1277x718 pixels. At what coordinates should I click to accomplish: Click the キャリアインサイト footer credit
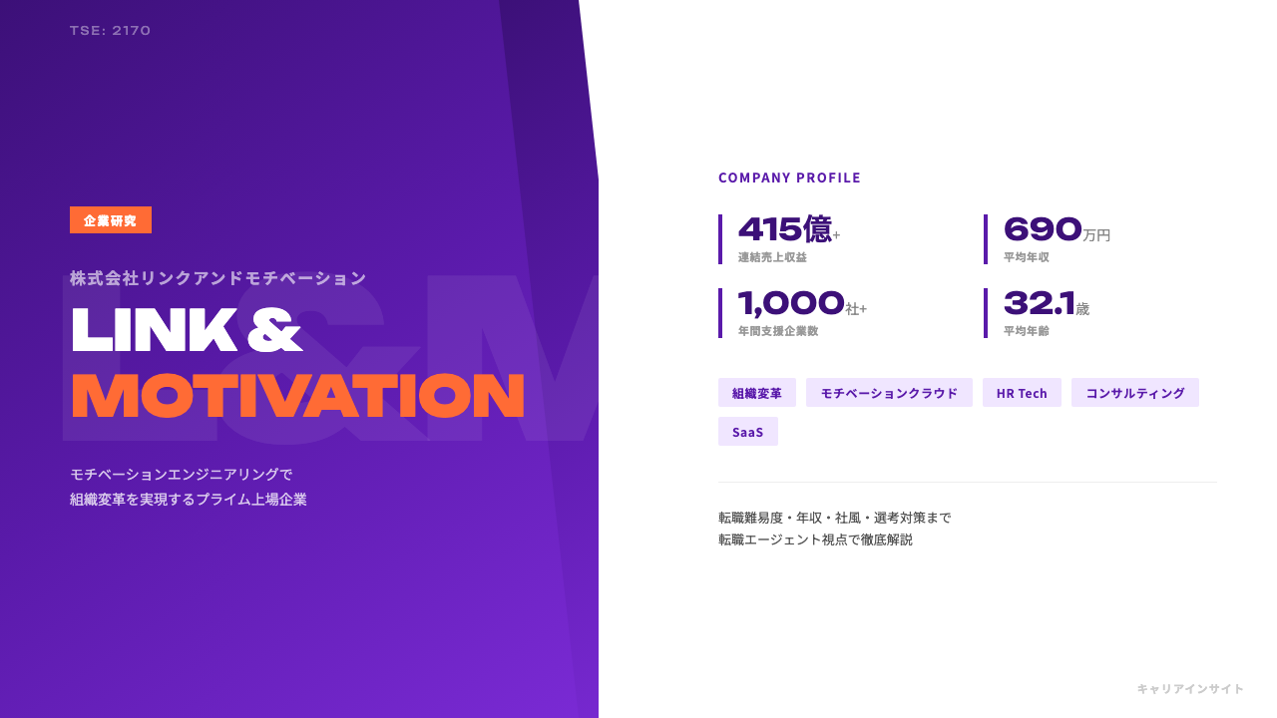pos(1191,688)
